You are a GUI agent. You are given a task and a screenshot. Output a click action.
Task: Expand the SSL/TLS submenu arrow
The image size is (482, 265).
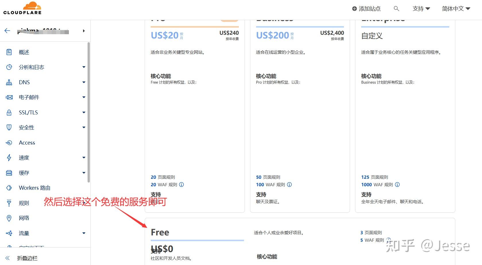pyautogui.click(x=84, y=112)
